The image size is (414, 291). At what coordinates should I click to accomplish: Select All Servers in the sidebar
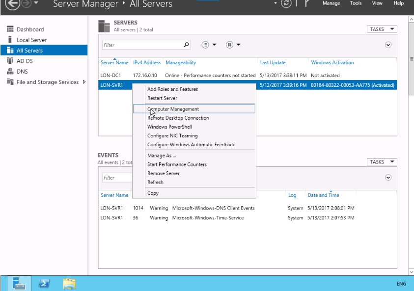point(44,50)
